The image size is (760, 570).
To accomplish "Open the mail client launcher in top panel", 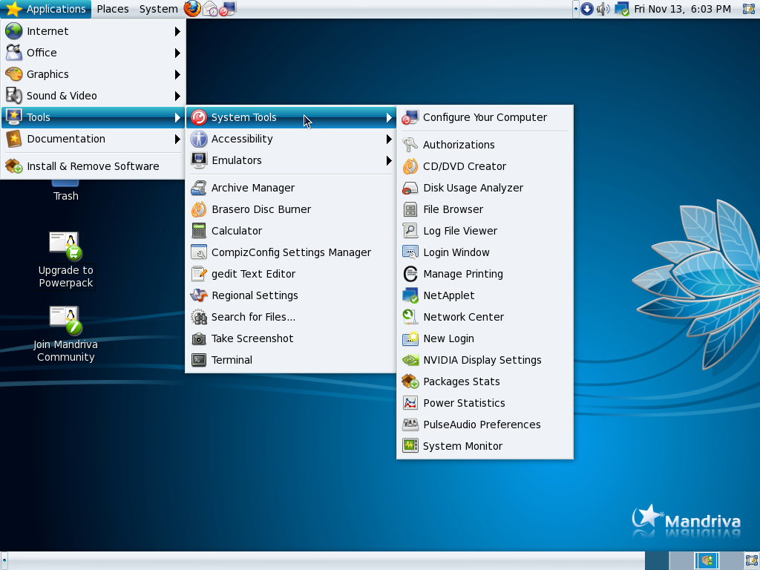I will [x=210, y=9].
